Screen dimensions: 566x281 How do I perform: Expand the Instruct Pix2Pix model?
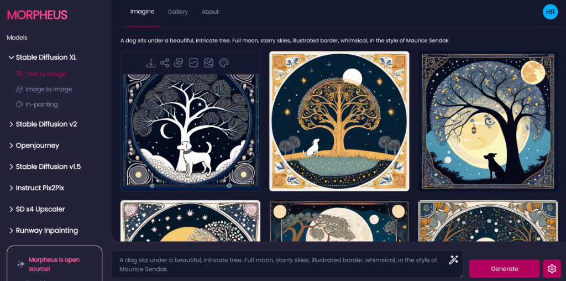pos(36,188)
